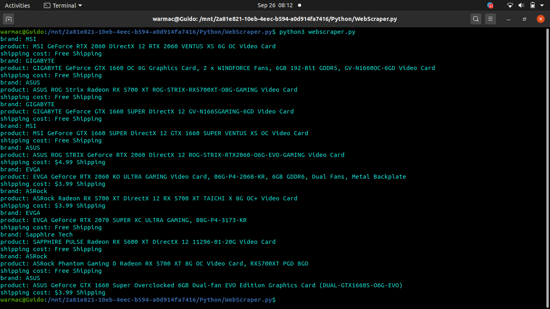Click the ASRock Phantom Gaming D product line

pos(154,264)
